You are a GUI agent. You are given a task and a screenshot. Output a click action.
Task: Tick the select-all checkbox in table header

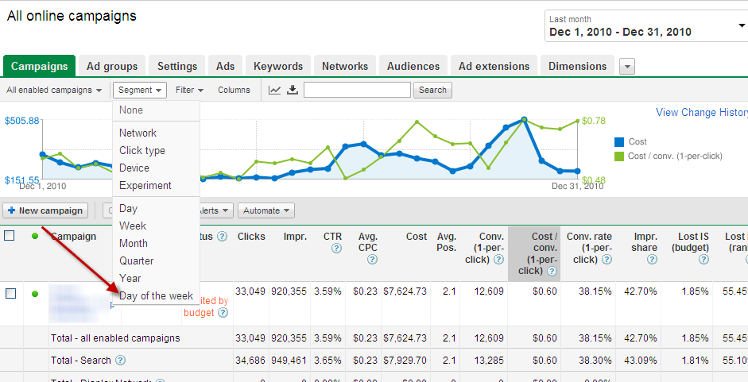point(9,236)
